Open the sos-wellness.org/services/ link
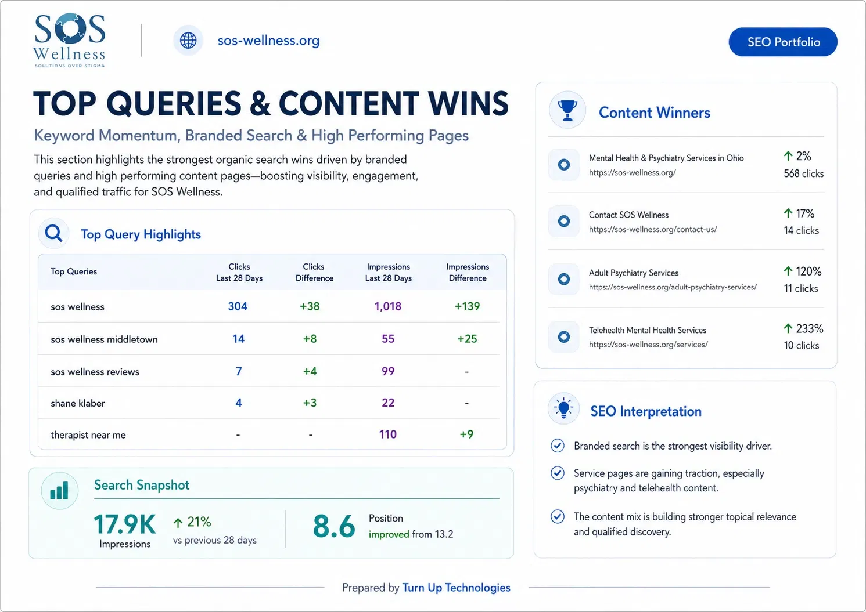Screen dimensions: 866x612 pos(648,345)
